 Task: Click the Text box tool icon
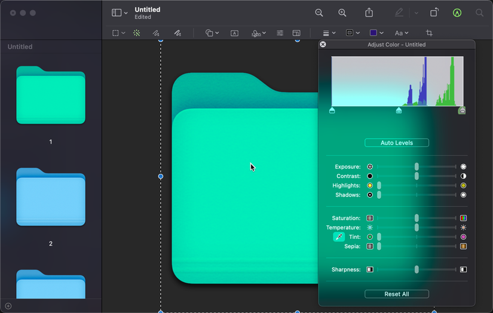click(x=234, y=33)
